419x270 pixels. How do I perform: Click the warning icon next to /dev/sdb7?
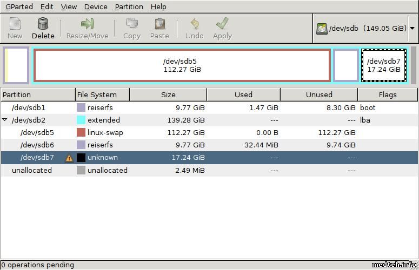click(69, 158)
